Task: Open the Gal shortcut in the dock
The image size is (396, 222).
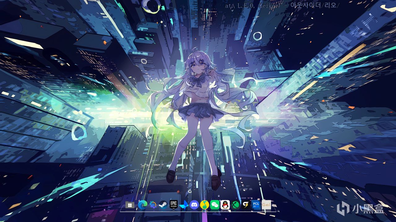Action: pos(266,205)
